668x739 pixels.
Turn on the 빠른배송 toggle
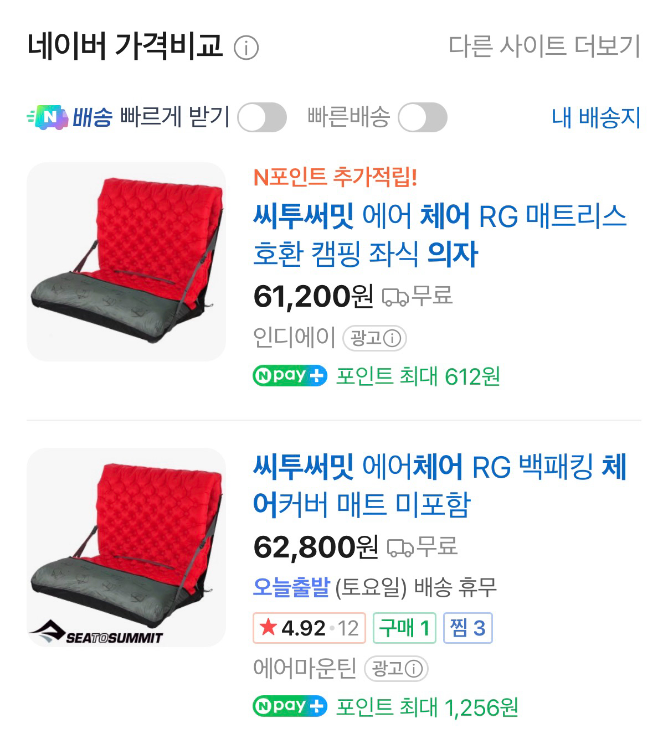tap(422, 117)
